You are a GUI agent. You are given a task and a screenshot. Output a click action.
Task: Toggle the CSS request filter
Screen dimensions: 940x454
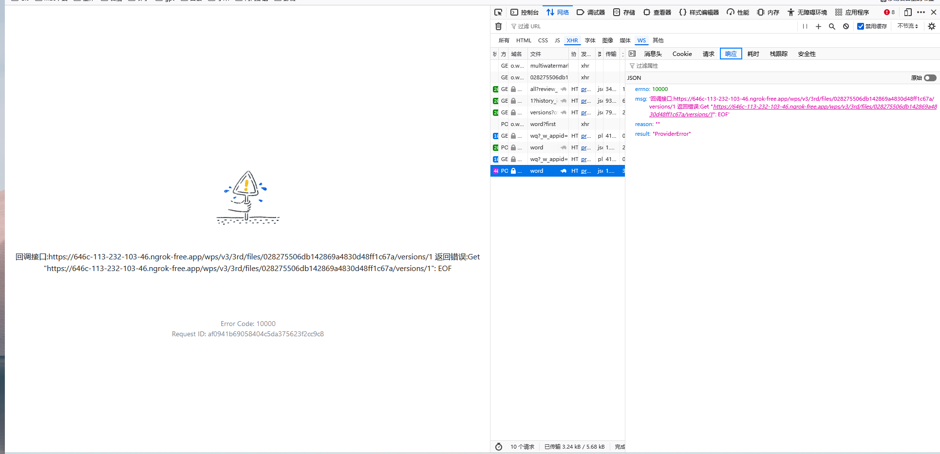(543, 40)
